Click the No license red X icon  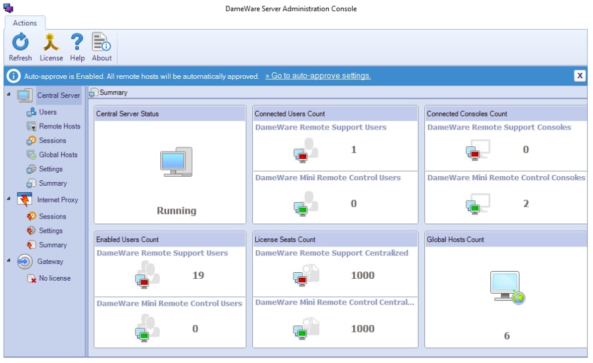pos(32,278)
